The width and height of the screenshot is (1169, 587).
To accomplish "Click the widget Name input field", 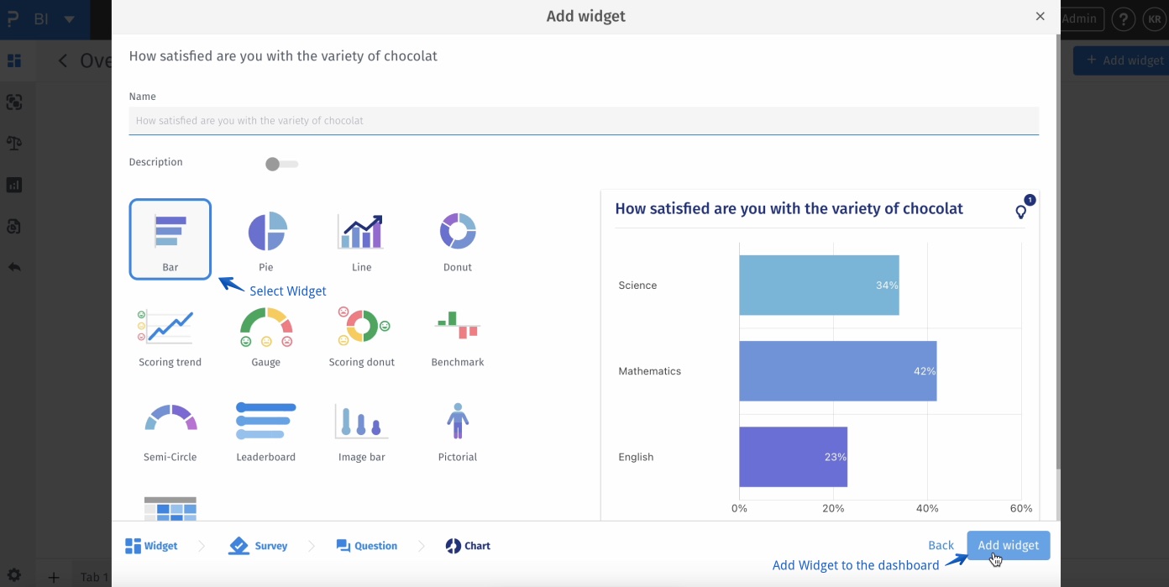I will (x=583, y=120).
